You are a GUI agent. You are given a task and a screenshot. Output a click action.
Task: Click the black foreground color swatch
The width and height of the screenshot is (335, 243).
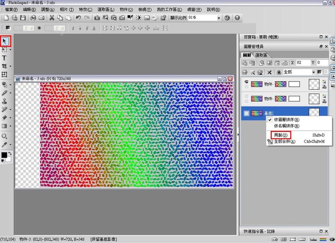(3, 155)
